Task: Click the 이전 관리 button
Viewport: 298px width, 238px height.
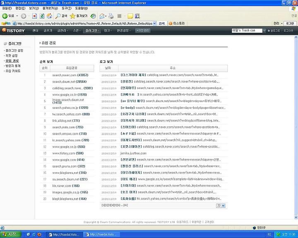Action: pyautogui.click(x=143, y=30)
